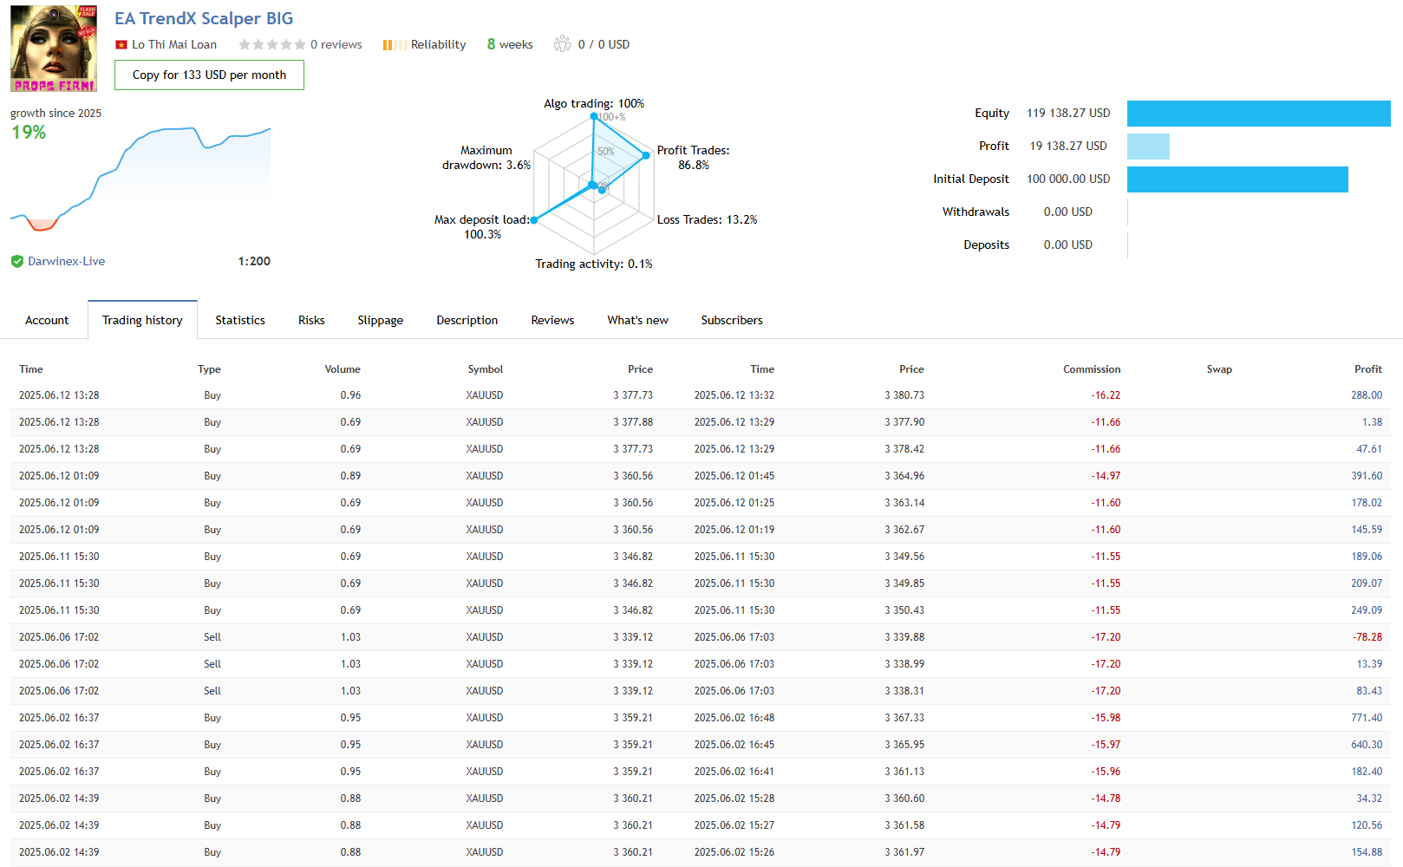The width and height of the screenshot is (1403, 867).
Task: Click the Profit column header
Action: [1368, 369]
